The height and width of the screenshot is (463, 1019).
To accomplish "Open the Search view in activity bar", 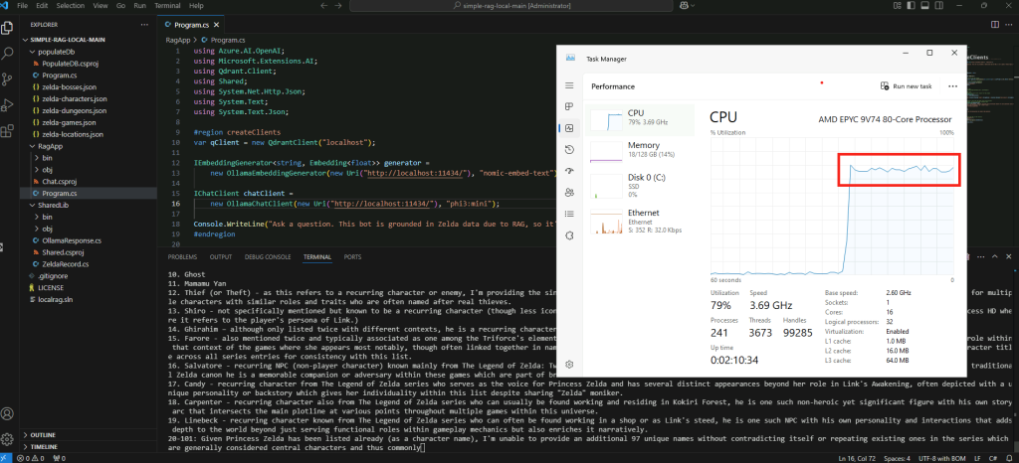I will click(7, 54).
